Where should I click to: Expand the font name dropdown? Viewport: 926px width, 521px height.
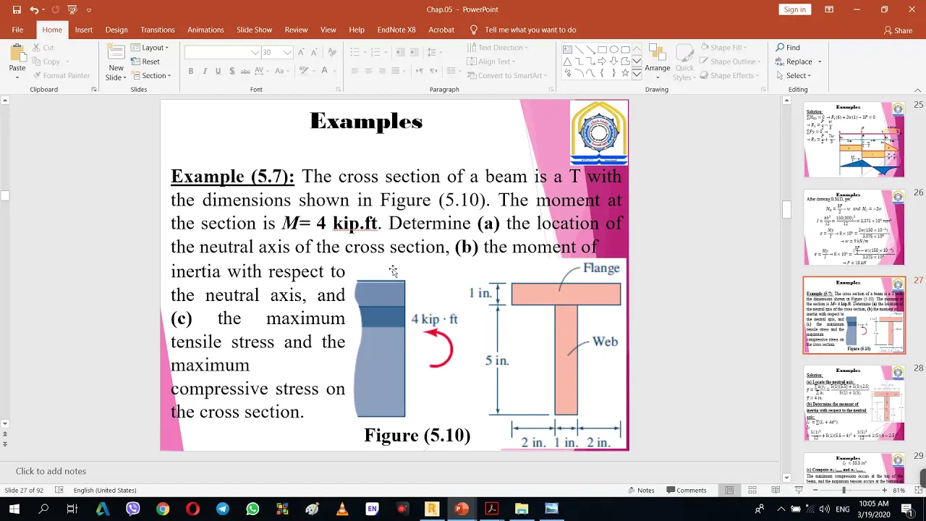tap(255, 52)
